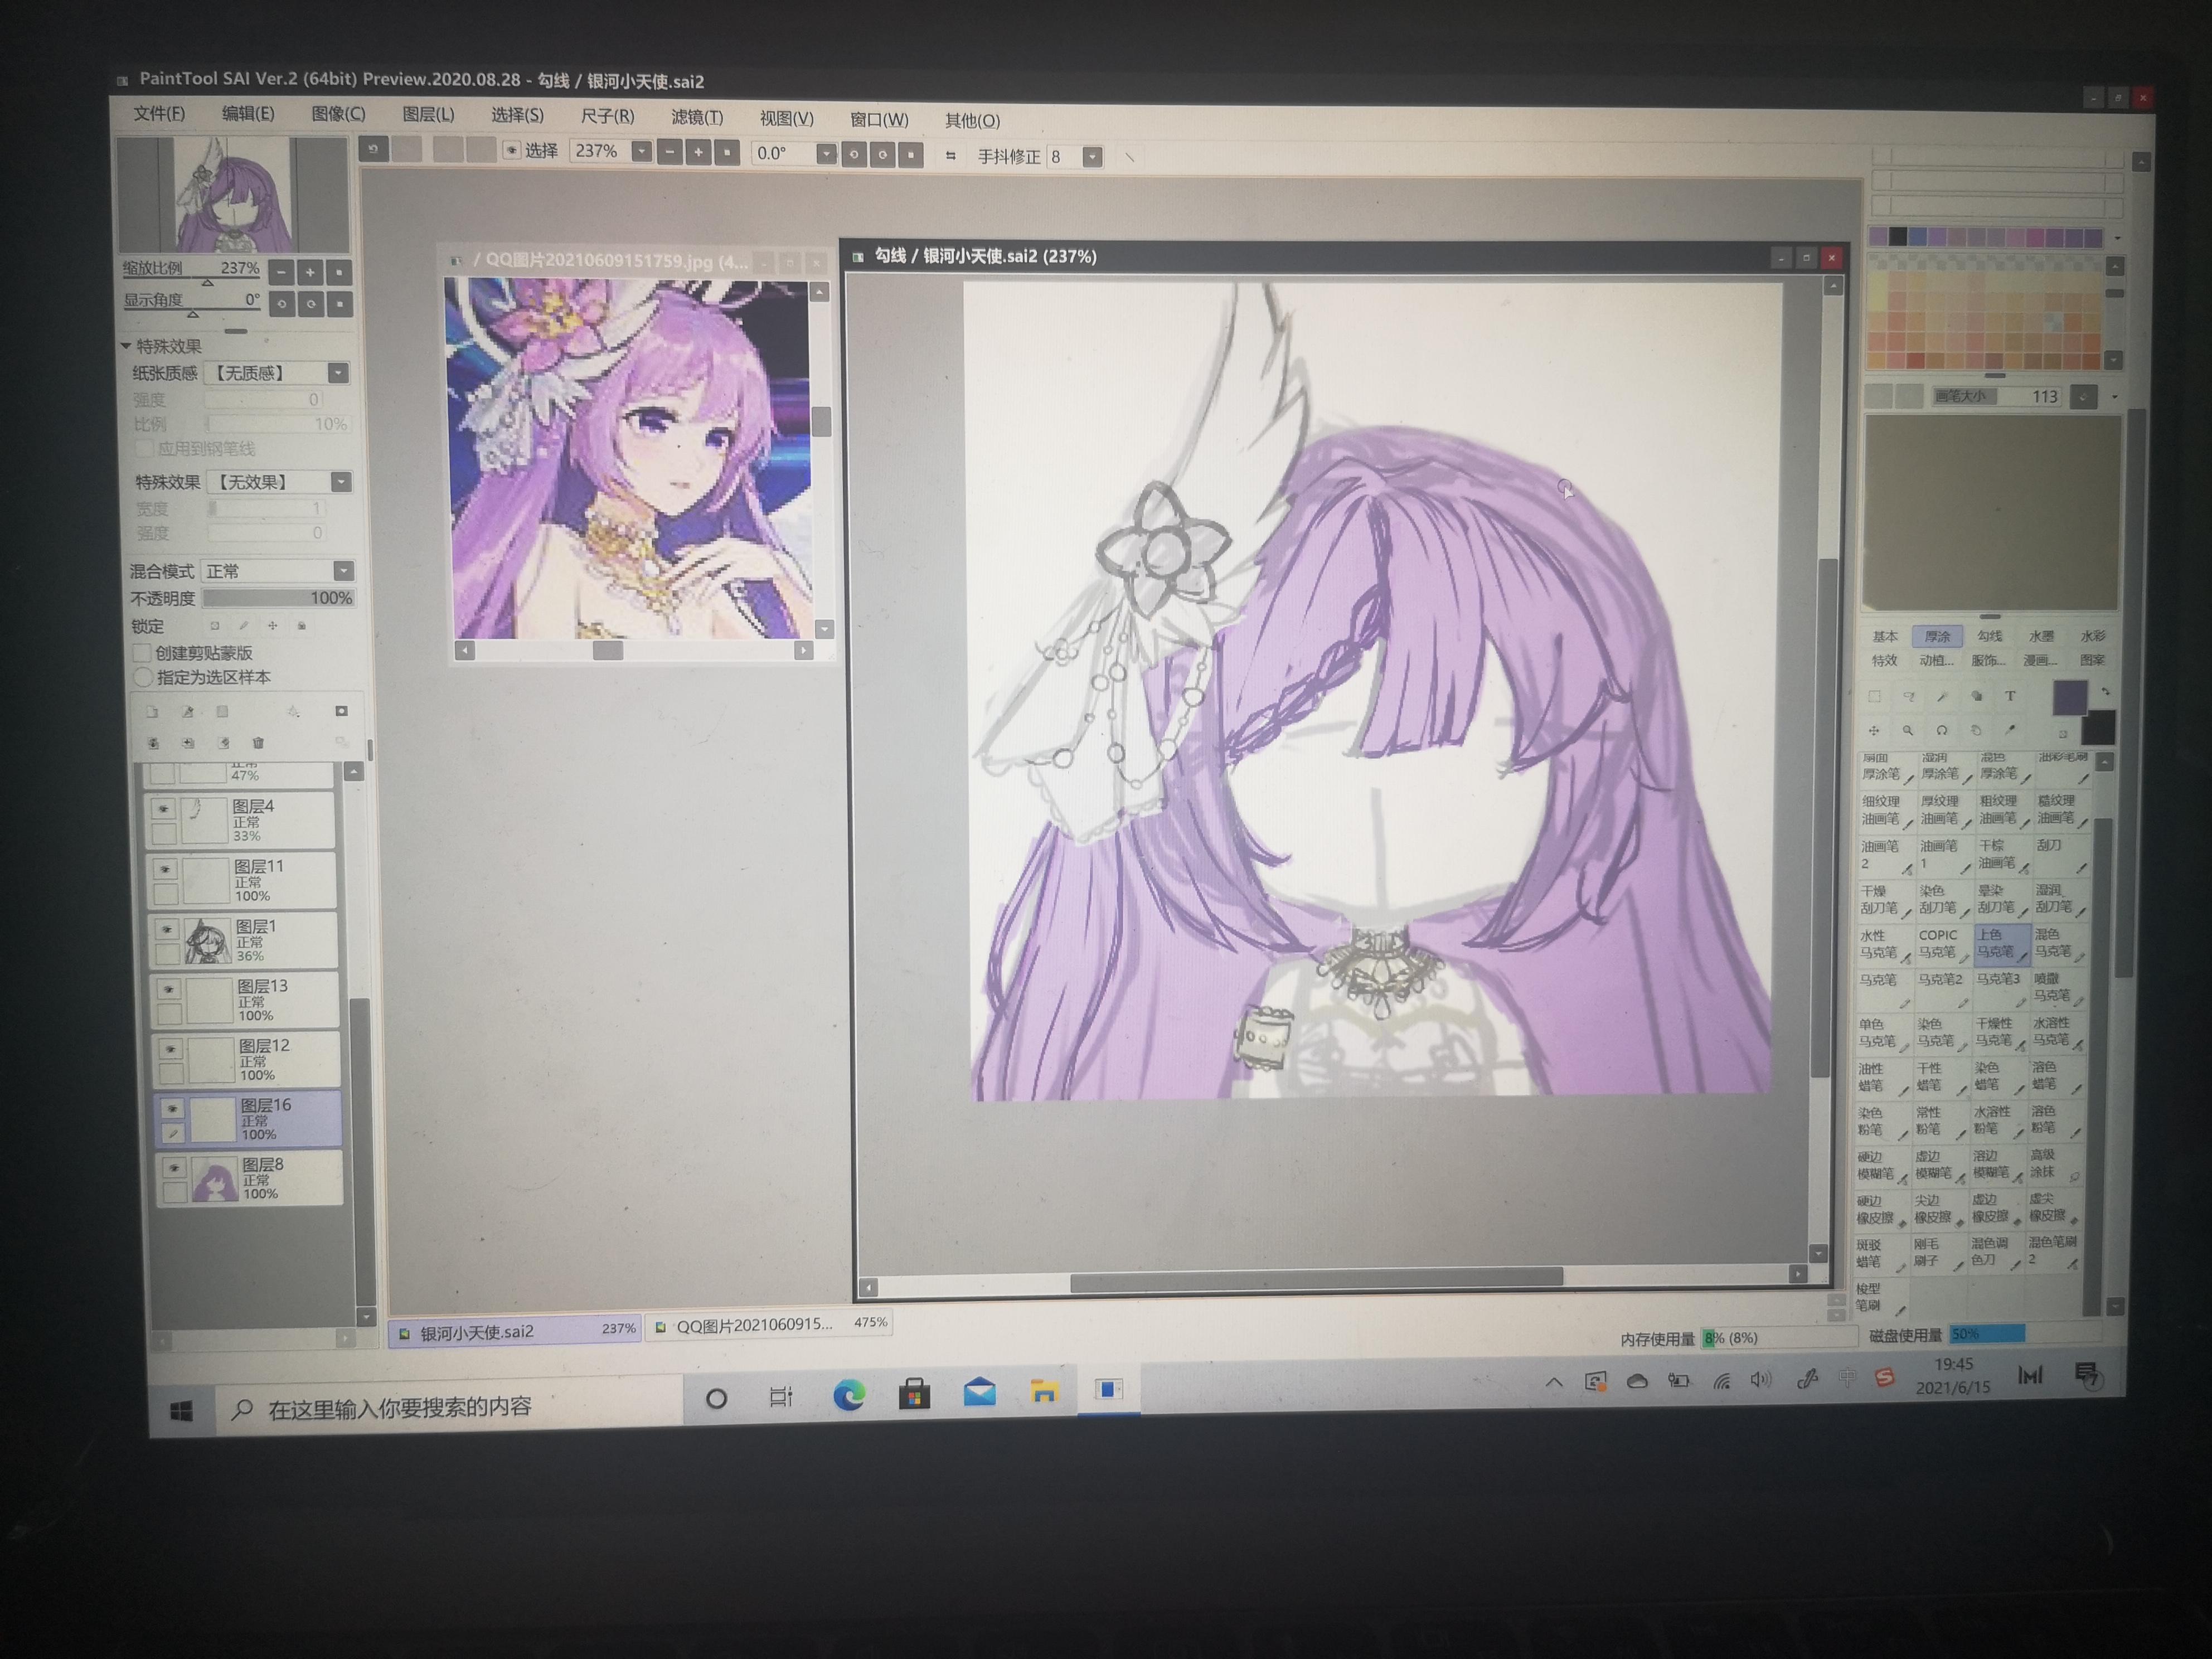Open 特殊效果 effect dropdown
This screenshot has height=1659, width=2212.
coord(341,482)
